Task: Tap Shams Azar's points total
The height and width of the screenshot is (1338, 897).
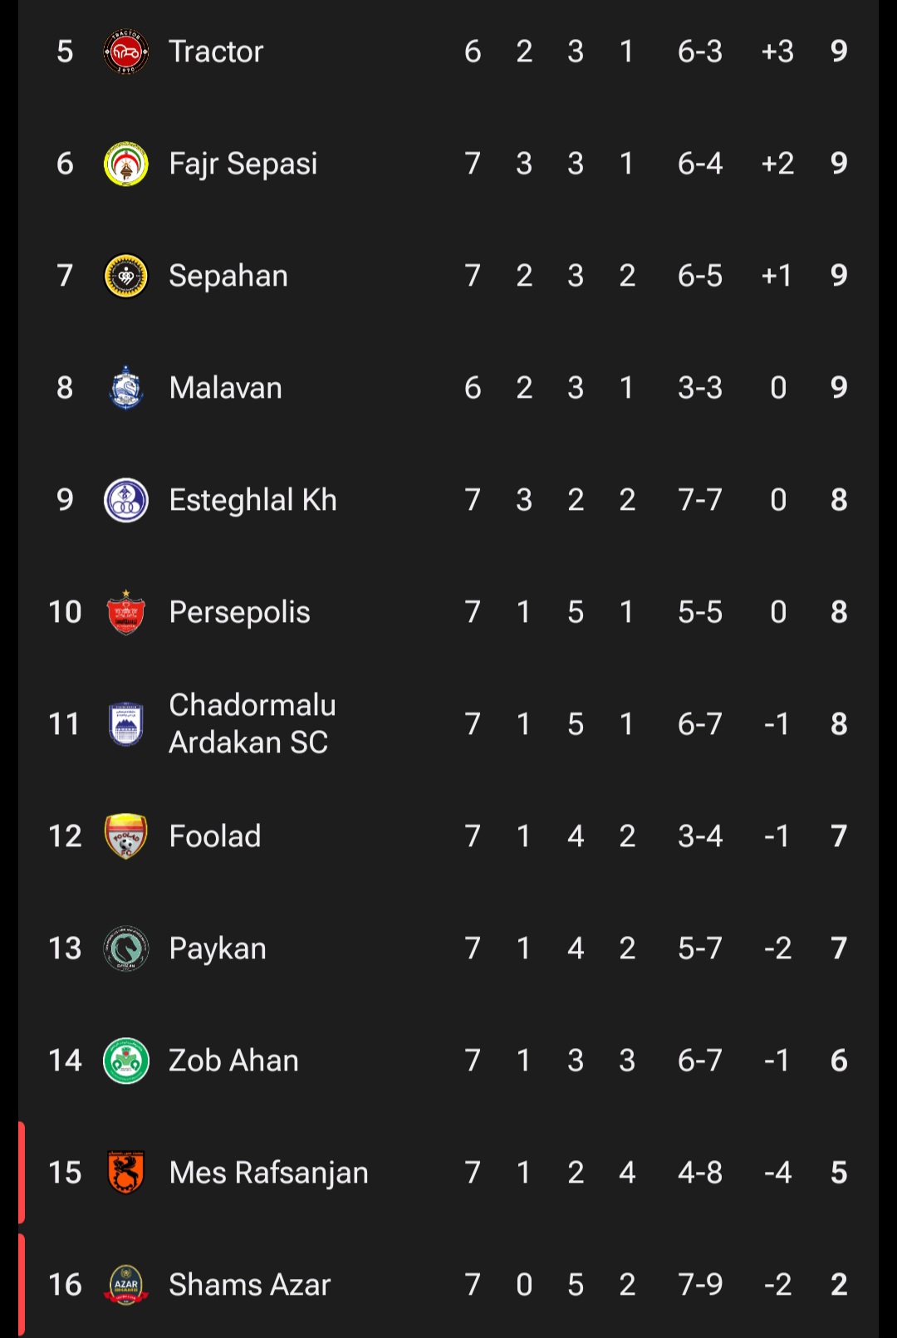Action: click(x=839, y=1284)
